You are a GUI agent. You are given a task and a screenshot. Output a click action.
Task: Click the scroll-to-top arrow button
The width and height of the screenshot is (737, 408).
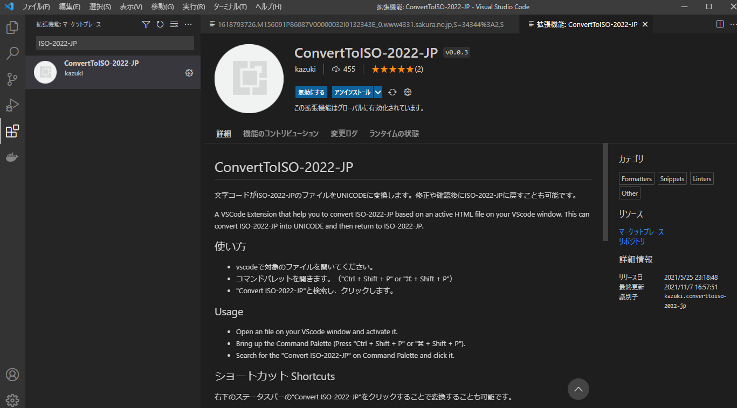pyautogui.click(x=578, y=389)
